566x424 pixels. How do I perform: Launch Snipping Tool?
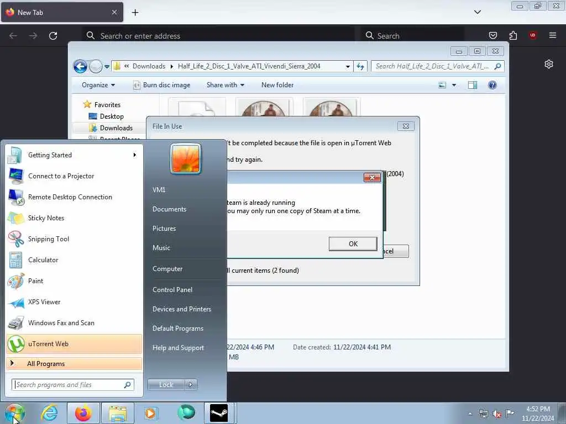coord(74,239)
